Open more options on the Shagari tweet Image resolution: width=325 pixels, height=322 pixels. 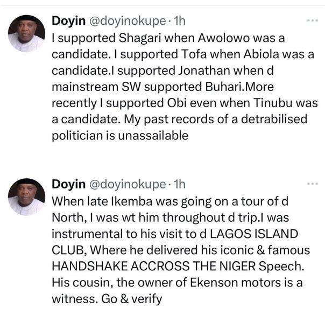[x=312, y=20]
